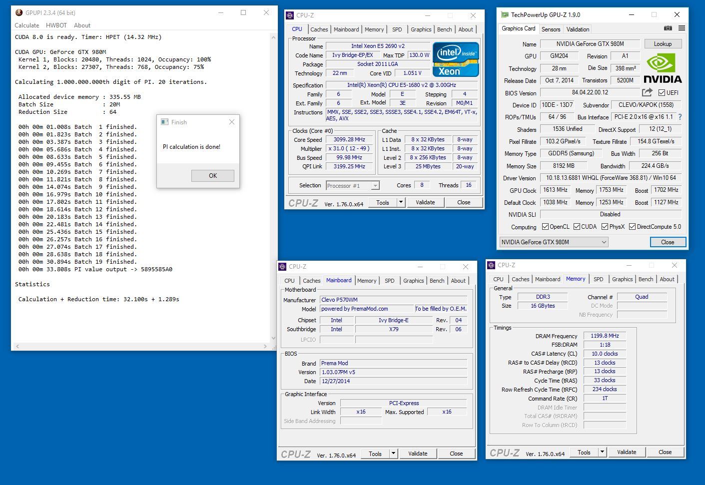The width and height of the screenshot is (705, 485).
Task: Click the Lookup button in GPU-Z
Action: tap(663, 44)
